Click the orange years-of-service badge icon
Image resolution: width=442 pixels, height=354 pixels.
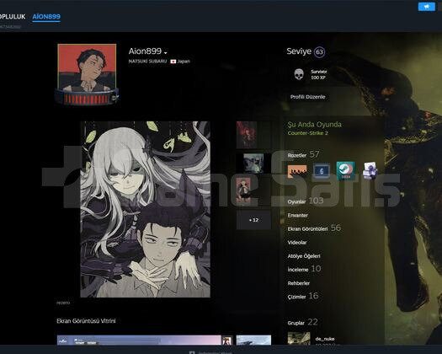tap(297, 171)
